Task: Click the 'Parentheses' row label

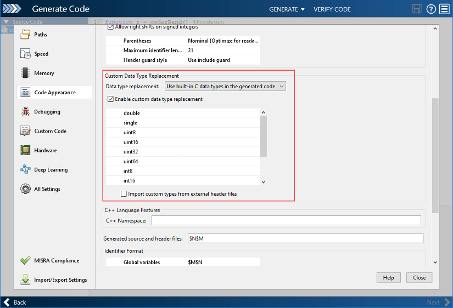Action: pos(137,41)
